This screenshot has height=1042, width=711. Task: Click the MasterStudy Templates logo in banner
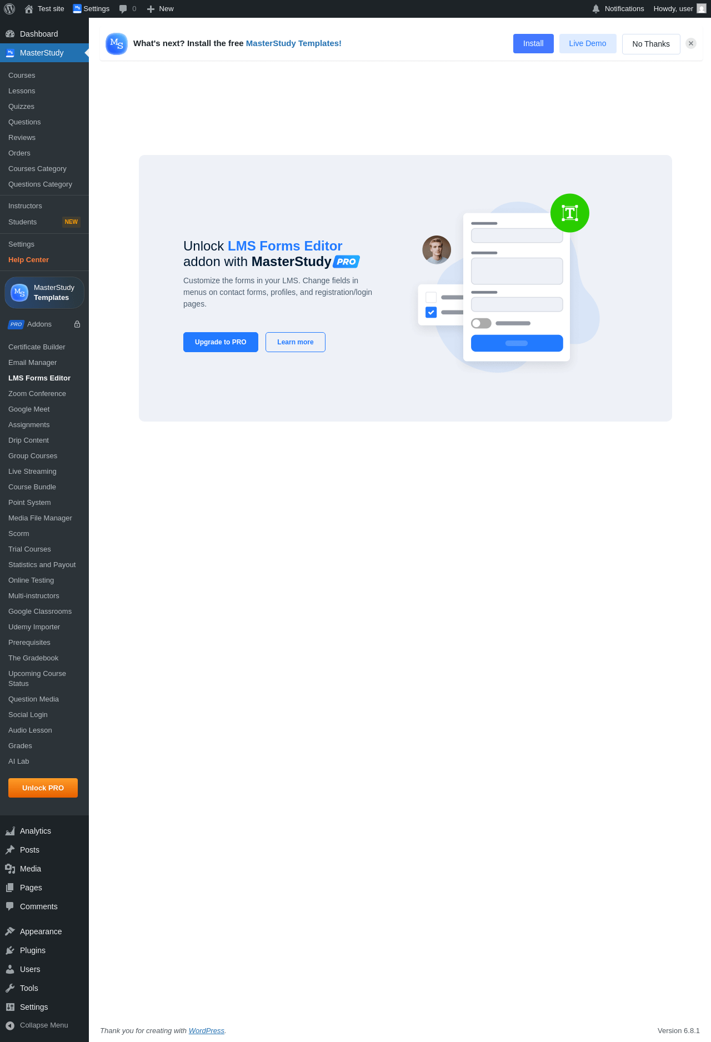(117, 44)
